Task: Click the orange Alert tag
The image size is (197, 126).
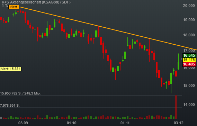Action: [x=14, y=7]
